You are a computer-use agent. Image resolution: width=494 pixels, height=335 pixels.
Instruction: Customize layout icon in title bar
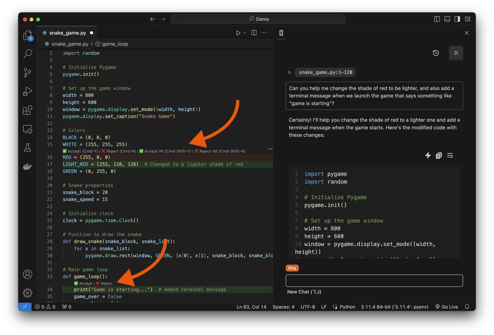(467, 19)
